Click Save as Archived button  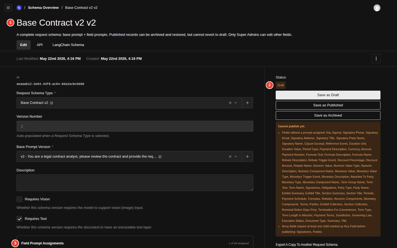[328, 115]
